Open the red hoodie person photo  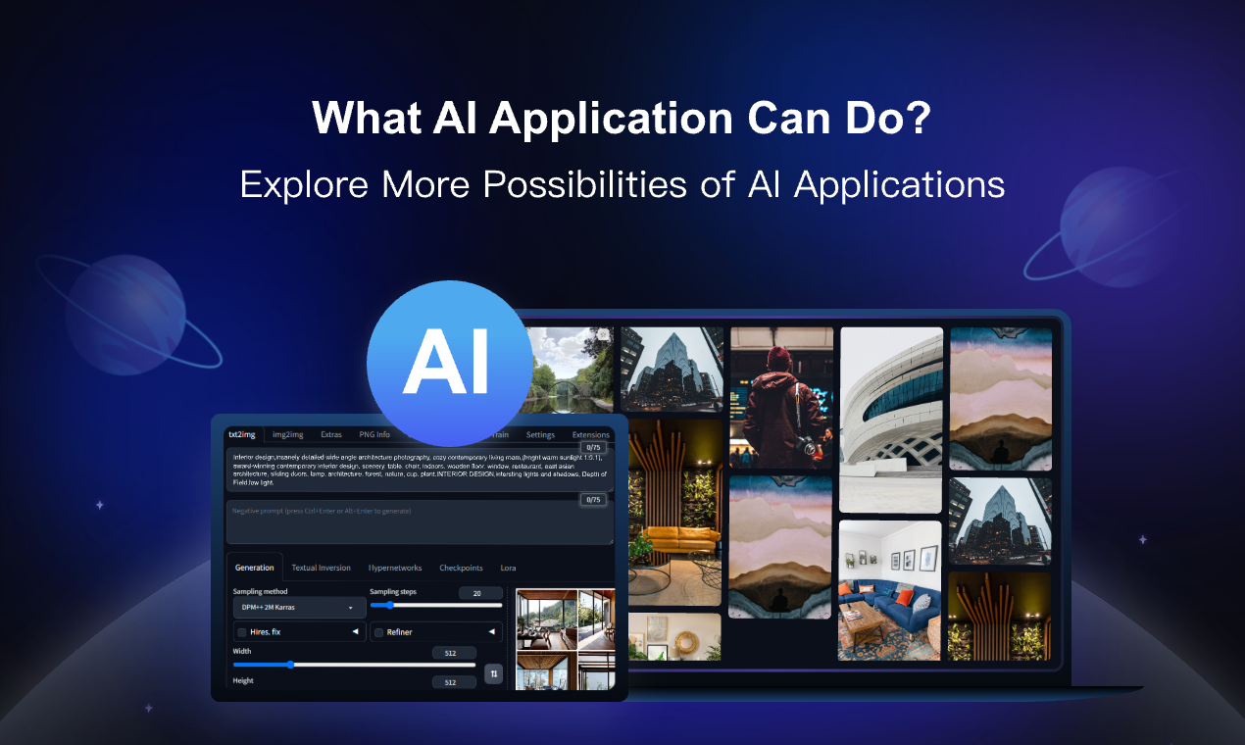(781, 398)
